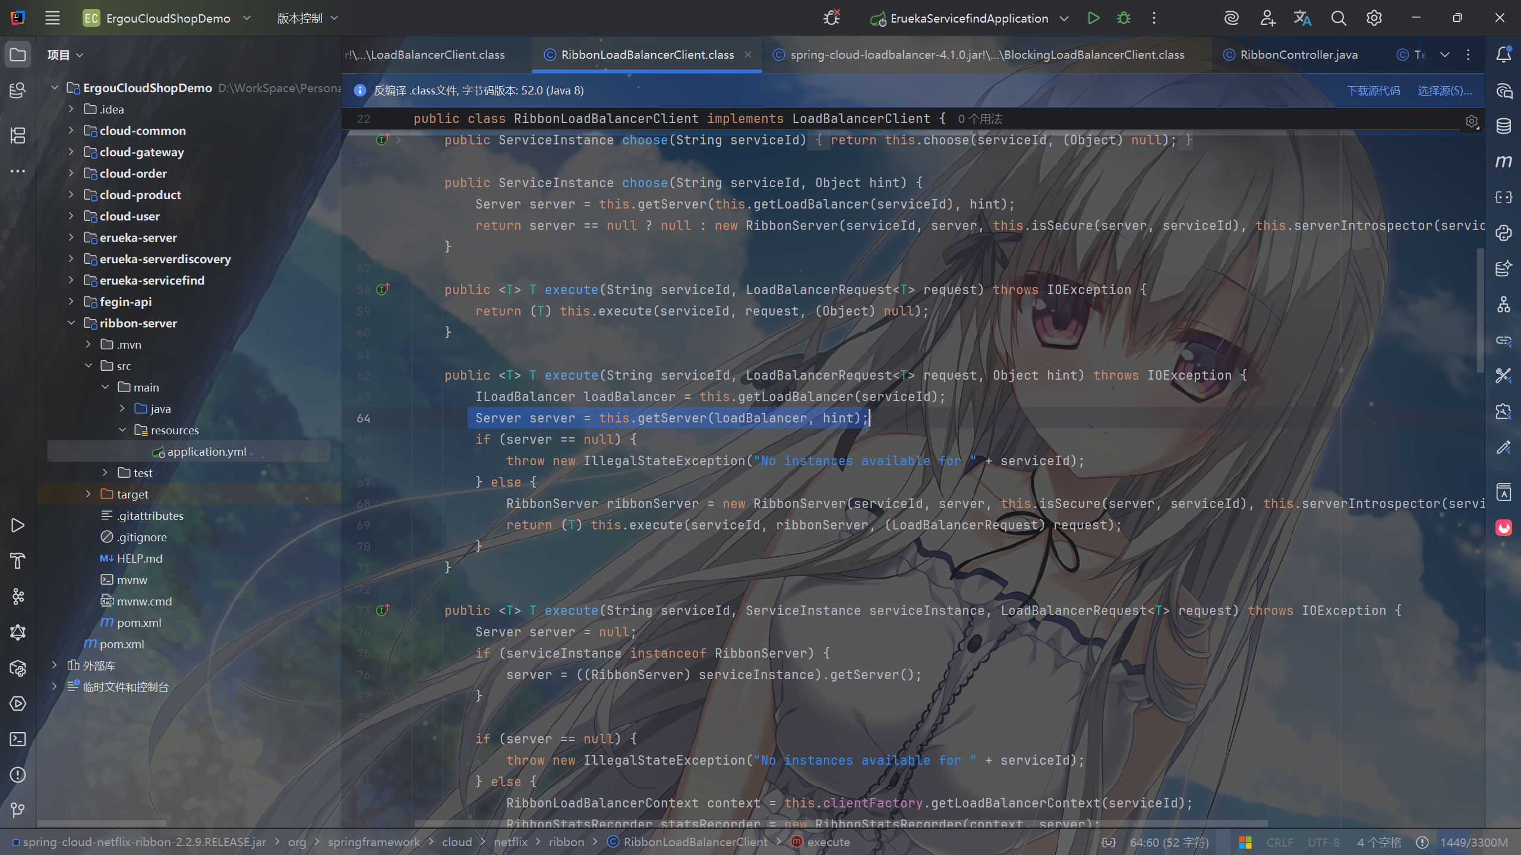Open IDE settings gear

[1374, 18]
